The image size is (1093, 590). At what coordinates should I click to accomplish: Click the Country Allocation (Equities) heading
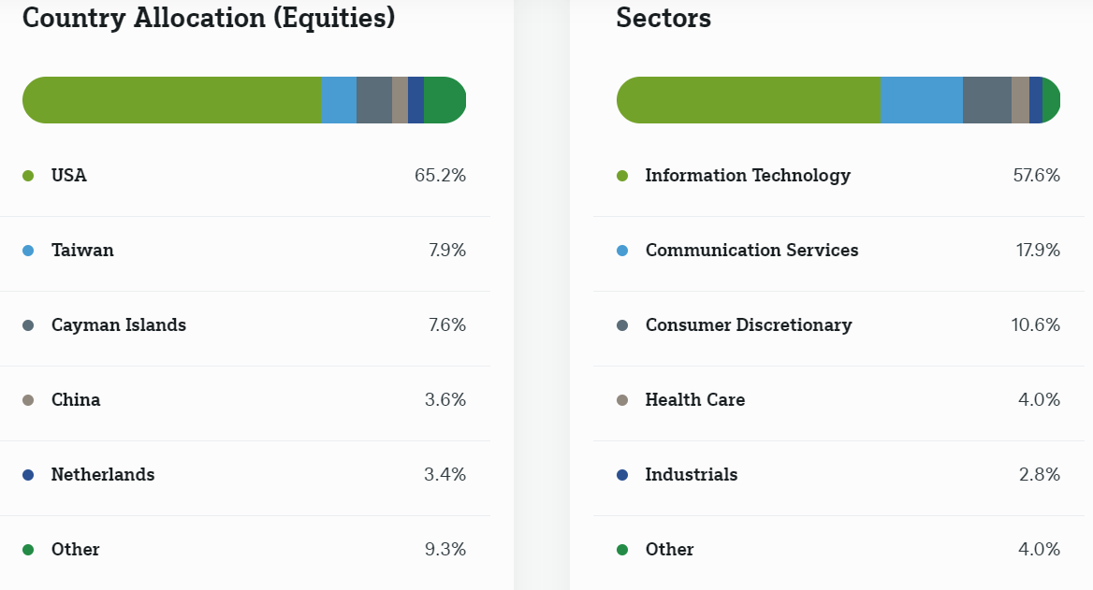pyautogui.click(x=209, y=18)
